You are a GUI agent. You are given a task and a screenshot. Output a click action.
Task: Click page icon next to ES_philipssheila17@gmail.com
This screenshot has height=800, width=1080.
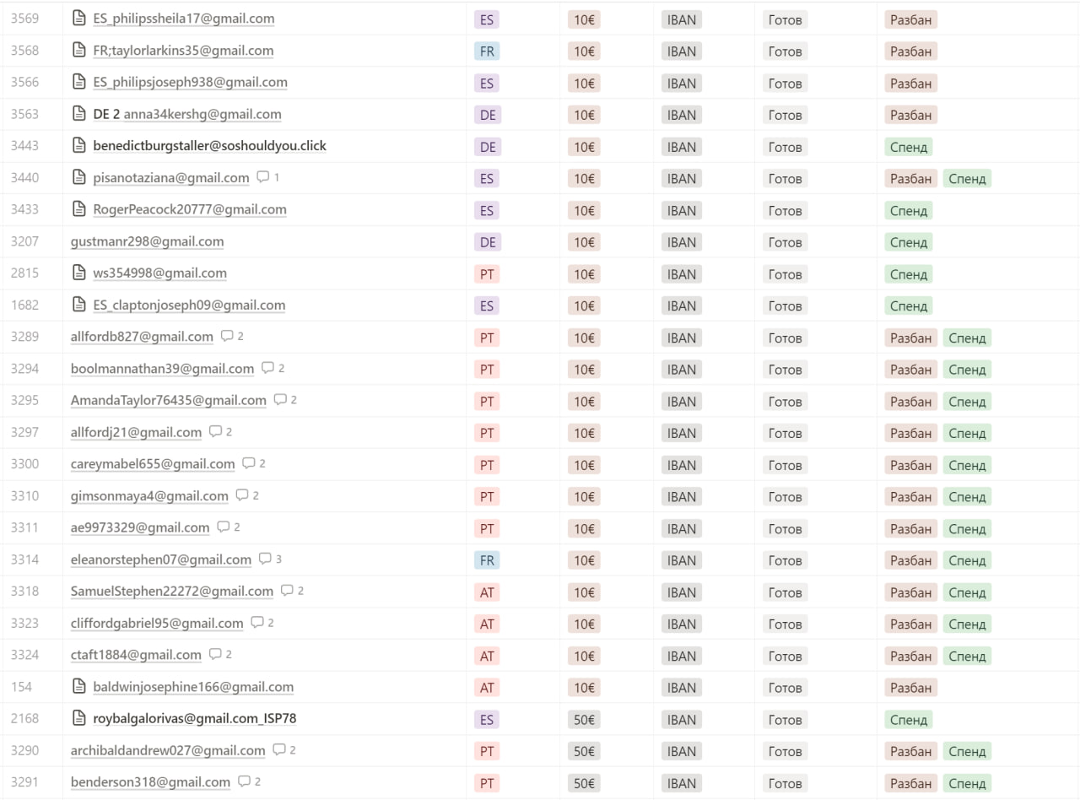[x=79, y=19]
